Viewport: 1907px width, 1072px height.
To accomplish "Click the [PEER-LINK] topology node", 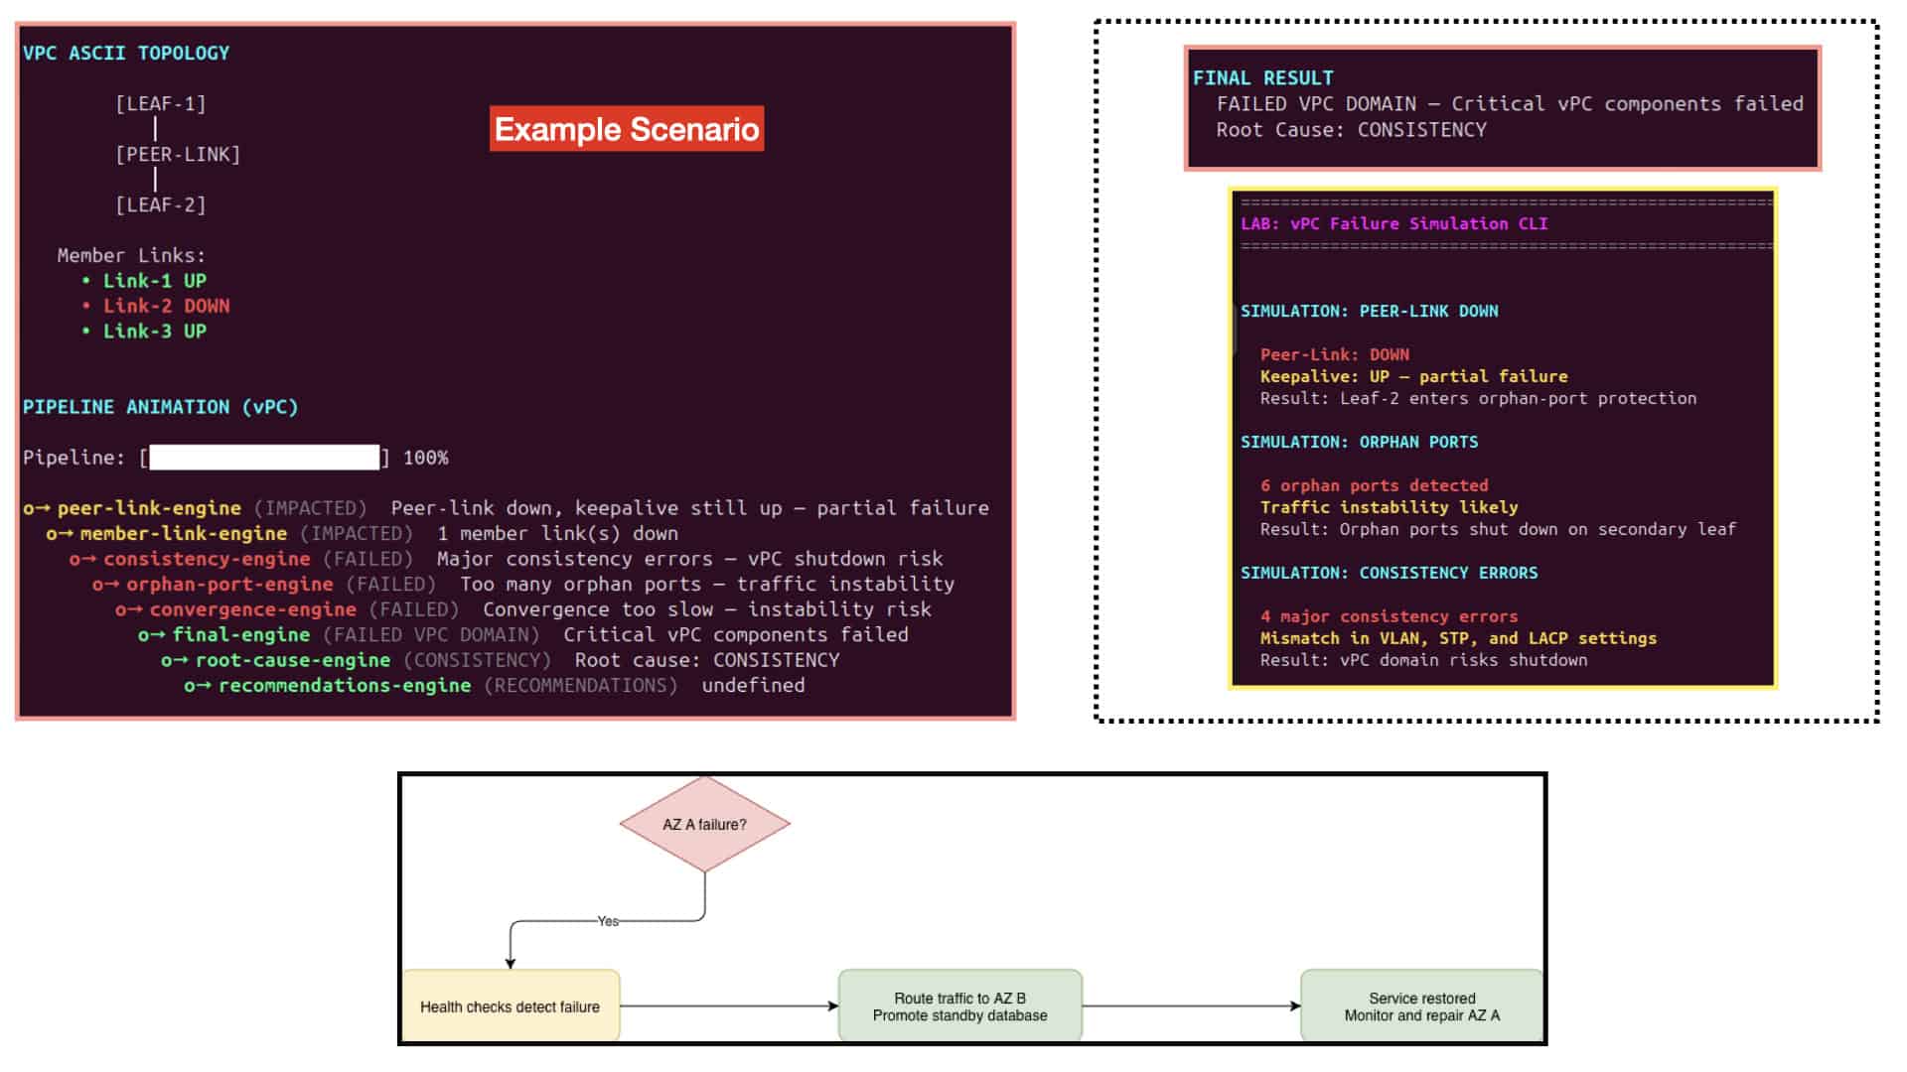I will (x=178, y=155).
